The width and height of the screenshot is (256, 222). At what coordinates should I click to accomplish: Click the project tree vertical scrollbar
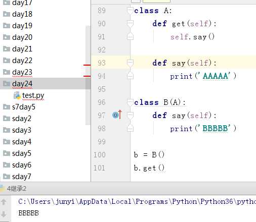88,75
